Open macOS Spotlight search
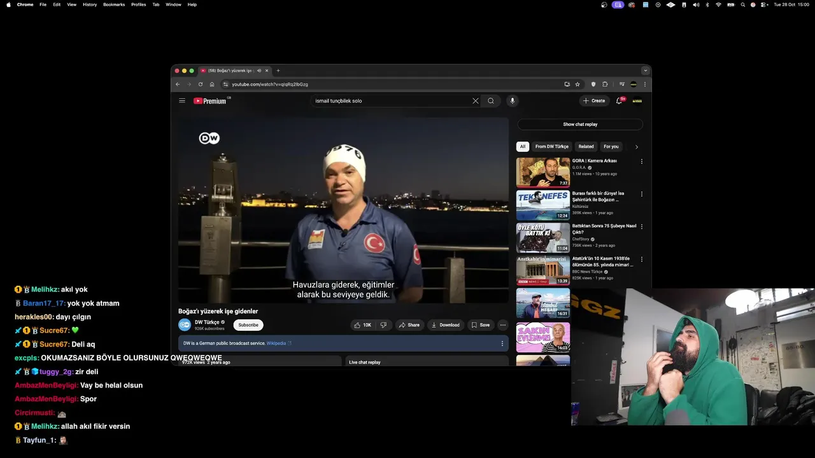 point(742,4)
